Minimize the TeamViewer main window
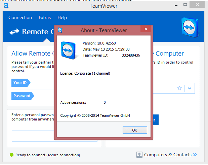This screenshot has width=208, height=165. coord(176,5)
